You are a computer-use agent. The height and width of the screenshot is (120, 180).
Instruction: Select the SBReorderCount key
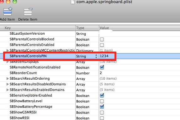tap(23, 73)
